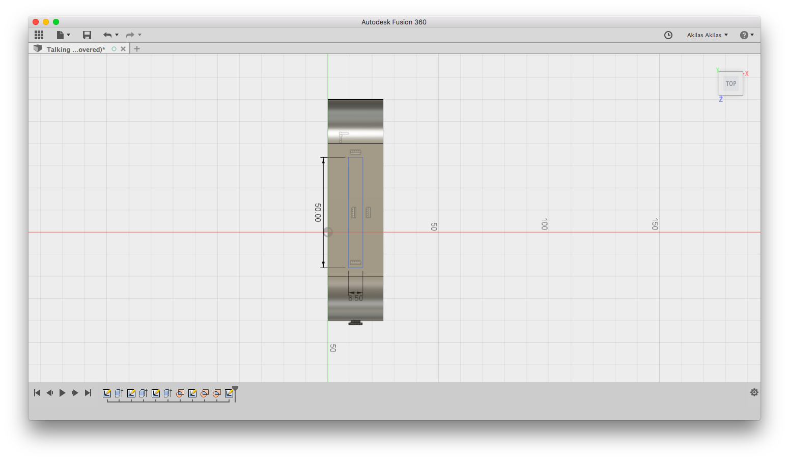This screenshot has width=789, height=461.
Task: Select the first combine feature in timeline
Action: (x=180, y=393)
